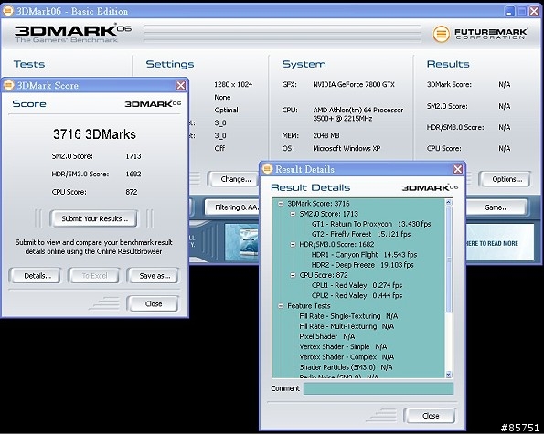The image size is (544, 435).
Task: Minimize the 3DMark06 main window
Action: (509, 12)
